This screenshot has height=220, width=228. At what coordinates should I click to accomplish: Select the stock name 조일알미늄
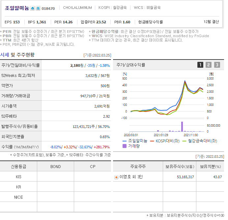tap(17, 8)
